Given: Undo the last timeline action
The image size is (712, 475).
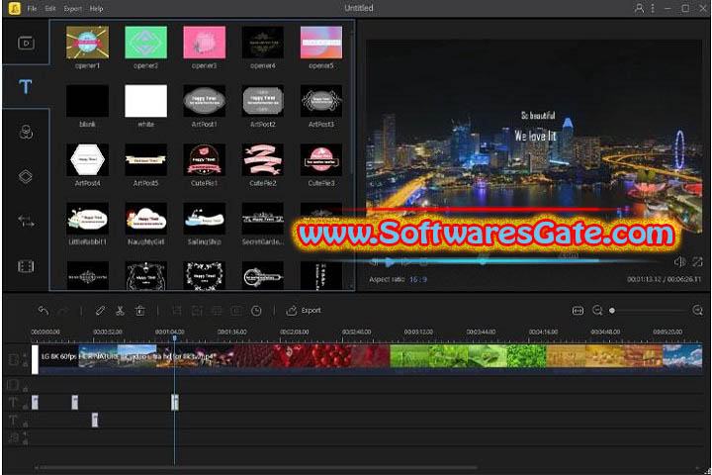Looking at the screenshot, I should (44, 311).
